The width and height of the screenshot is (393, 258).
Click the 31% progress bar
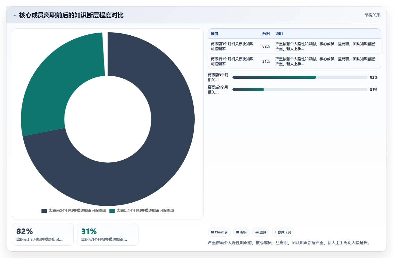300,89
